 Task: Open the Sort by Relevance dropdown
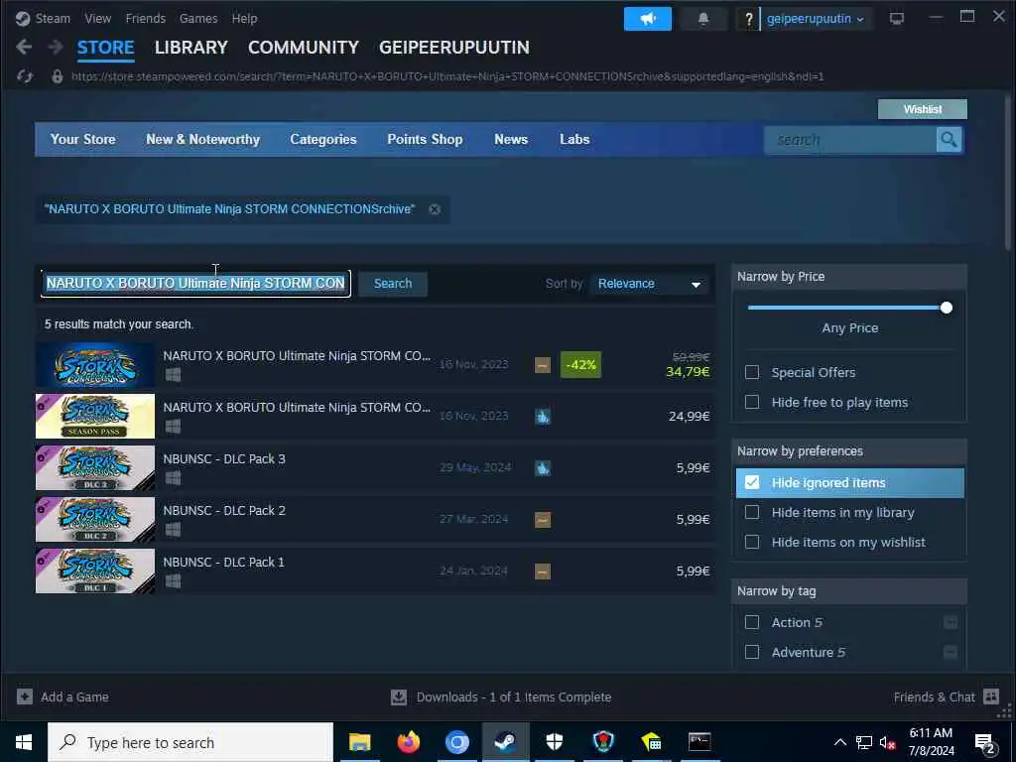pyautogui.click(x=649, y=284)
